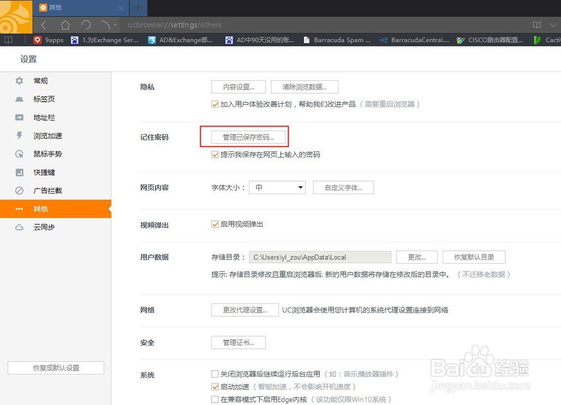Image resolution: width=561 pixels, height=405 pixels.
Task: Click the back navigation arrow
Action: click(43, 25)
